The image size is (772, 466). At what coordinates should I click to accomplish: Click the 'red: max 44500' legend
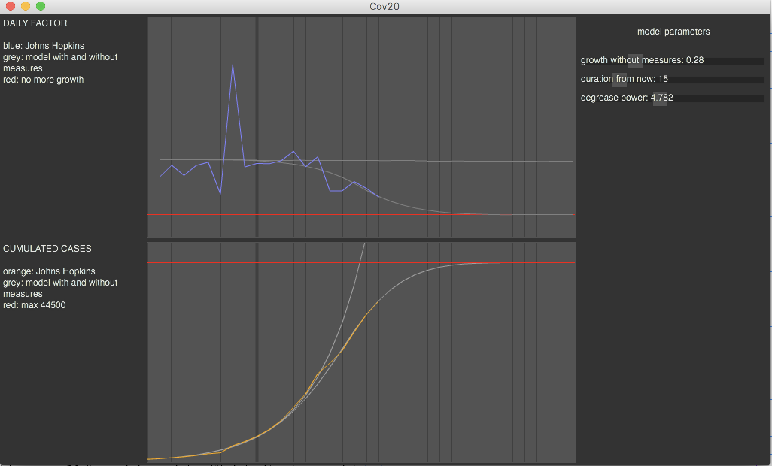pyautogui.click(x=34, y=305)
